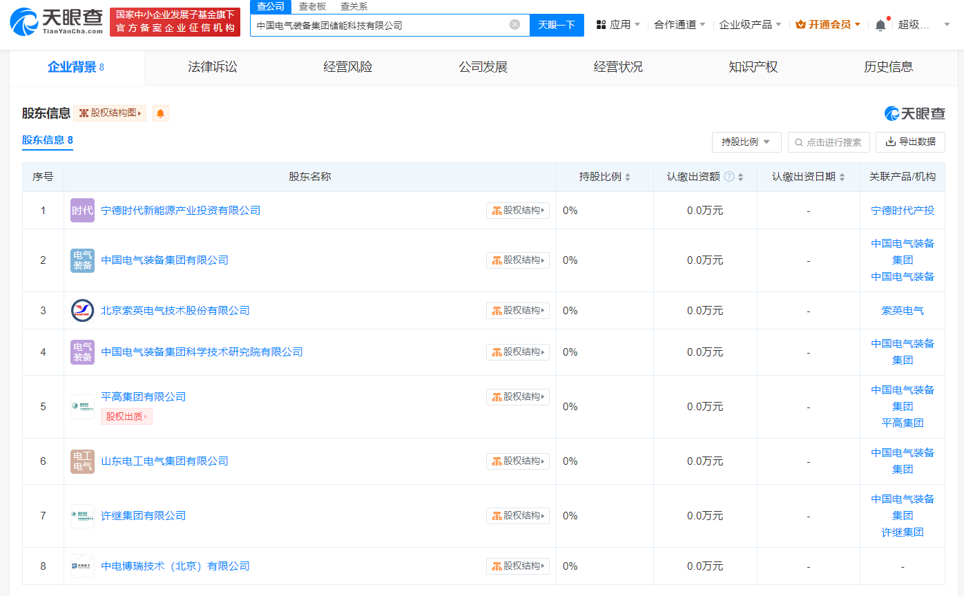Open 许继集团有限公司 shareholder link
This screenshot has height=596, width=964.
point(144,516)
